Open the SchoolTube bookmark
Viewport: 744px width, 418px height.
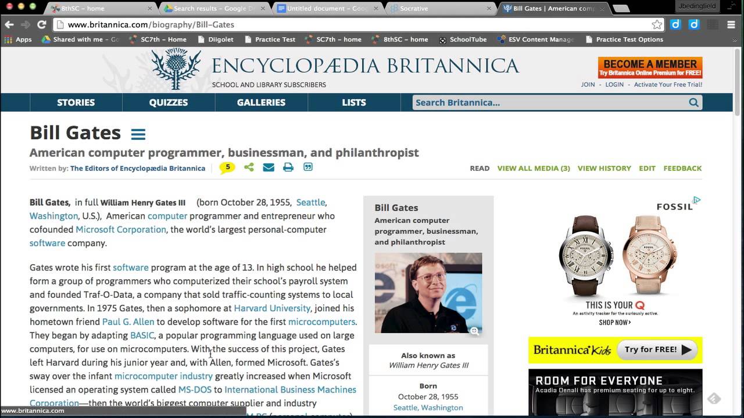click(x=463, y=39)
